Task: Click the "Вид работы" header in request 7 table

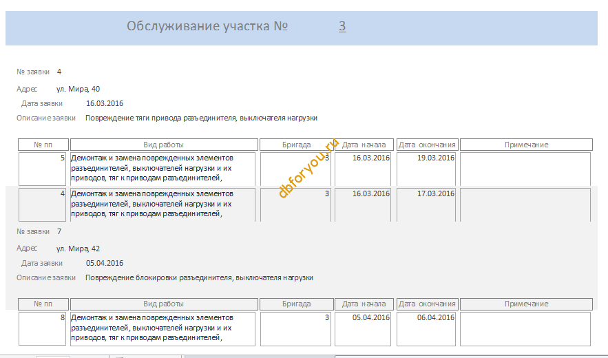Action: [164, 304]
